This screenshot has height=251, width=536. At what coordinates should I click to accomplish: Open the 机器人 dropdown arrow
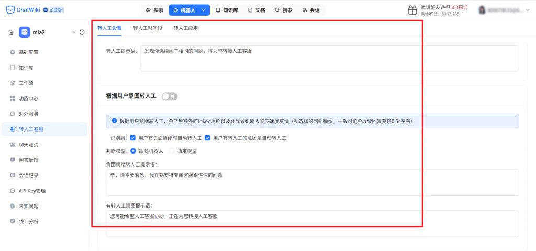click(x=204, y=10)
